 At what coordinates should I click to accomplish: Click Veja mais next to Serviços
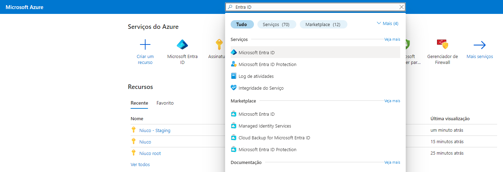coord(392,40)
